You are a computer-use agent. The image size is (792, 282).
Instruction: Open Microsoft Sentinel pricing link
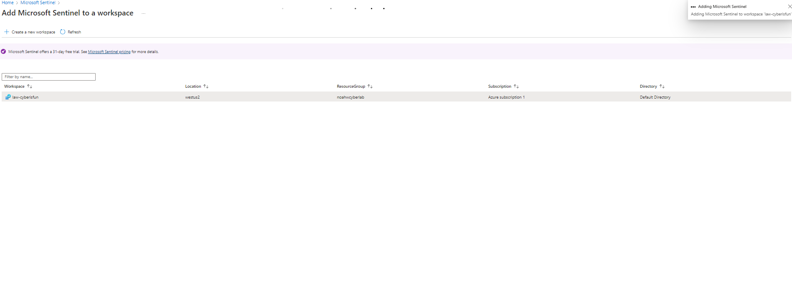(x=109, y=52)
